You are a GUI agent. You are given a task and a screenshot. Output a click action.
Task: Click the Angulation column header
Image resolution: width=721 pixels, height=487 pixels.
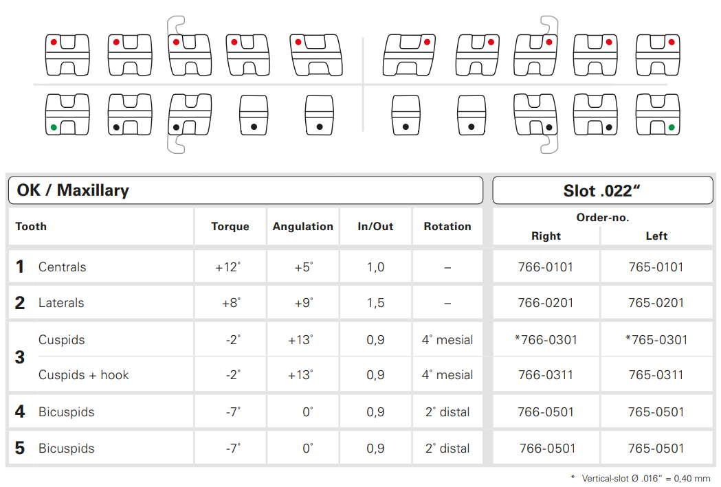pos(302,227)
